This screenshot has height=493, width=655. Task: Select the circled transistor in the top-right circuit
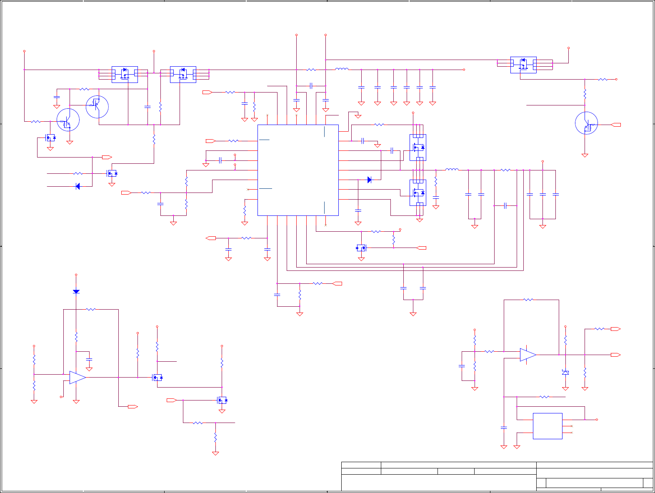[x=586, y=123]
